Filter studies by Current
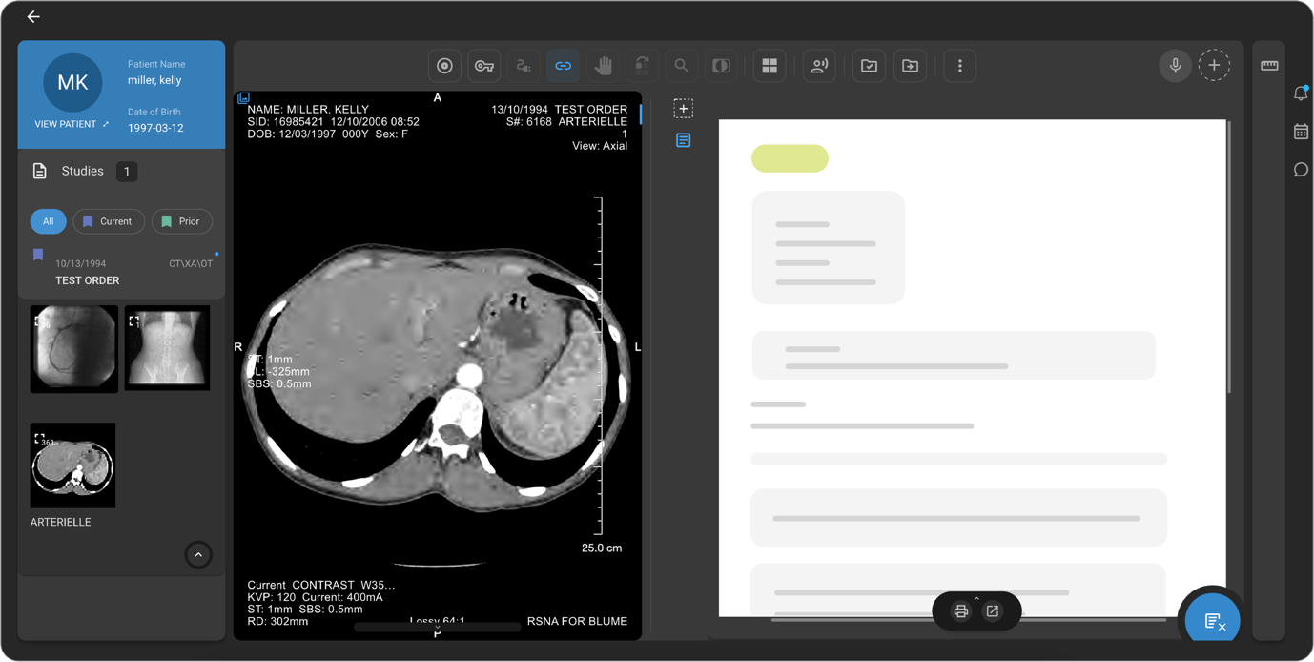 [x=108, y=221]
